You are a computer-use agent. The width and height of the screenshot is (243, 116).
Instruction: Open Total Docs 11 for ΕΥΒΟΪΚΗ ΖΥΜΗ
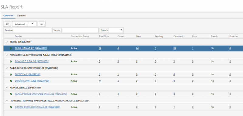point(100,81)
